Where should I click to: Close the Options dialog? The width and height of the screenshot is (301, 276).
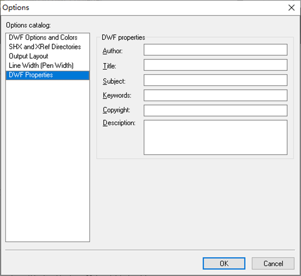pyautogui.click(x=292, y=7)
